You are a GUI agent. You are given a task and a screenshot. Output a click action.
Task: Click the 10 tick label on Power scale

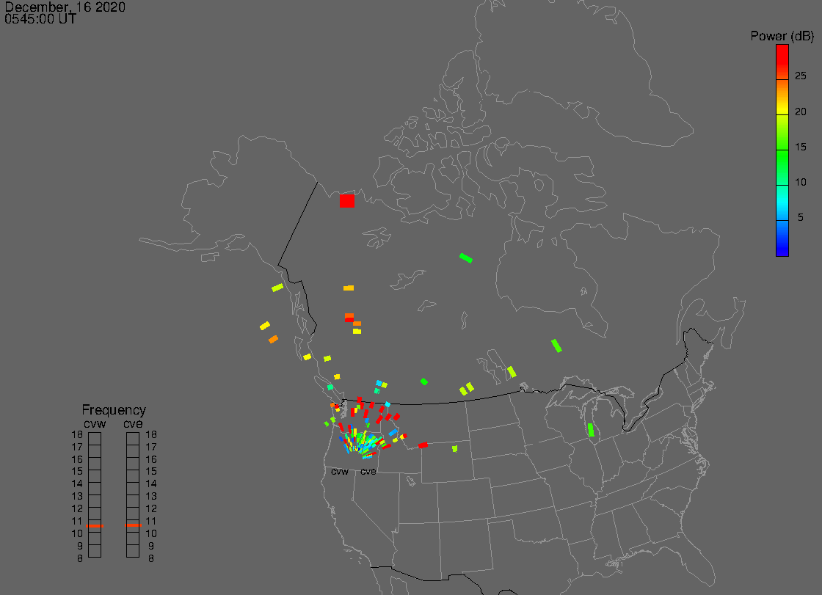[800, 183]
